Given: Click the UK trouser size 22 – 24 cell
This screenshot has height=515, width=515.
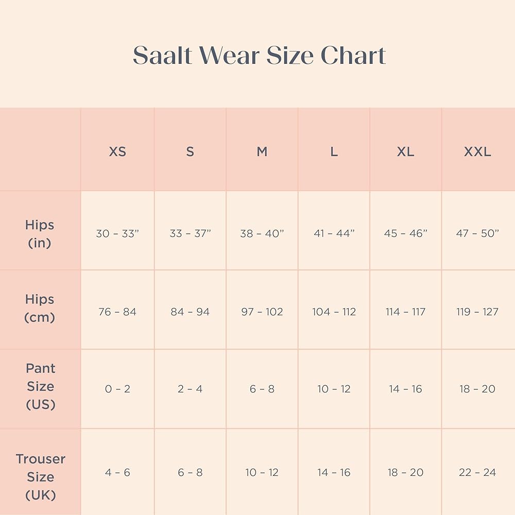Looking at the screenshot, I should click(477, 472).
